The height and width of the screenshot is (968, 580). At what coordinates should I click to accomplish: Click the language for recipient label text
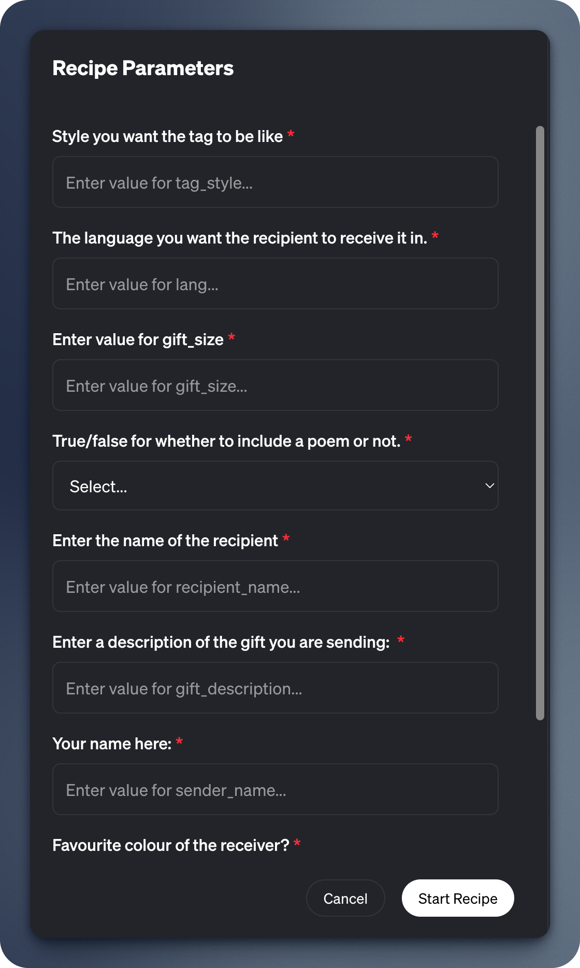239,238
